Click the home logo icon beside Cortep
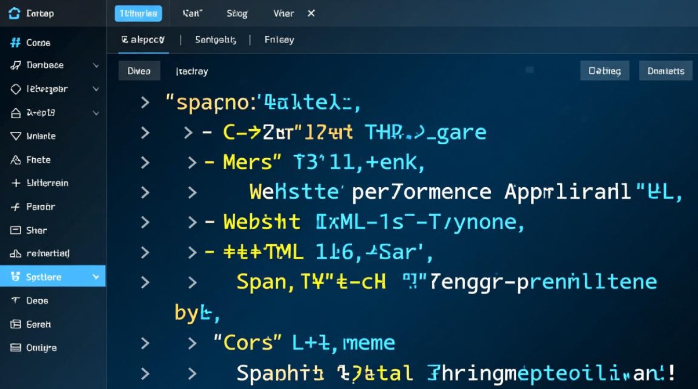Viewport: 698px width, 389px height. [15, 14]
